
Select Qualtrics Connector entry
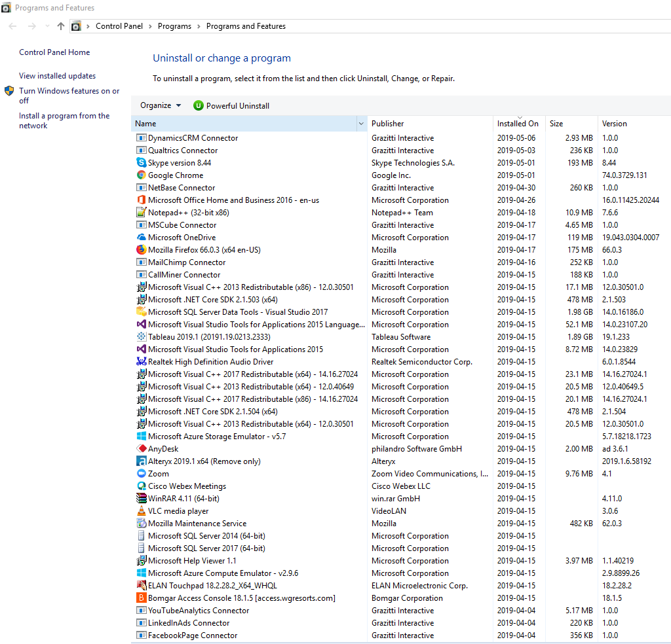click(401, 151)
